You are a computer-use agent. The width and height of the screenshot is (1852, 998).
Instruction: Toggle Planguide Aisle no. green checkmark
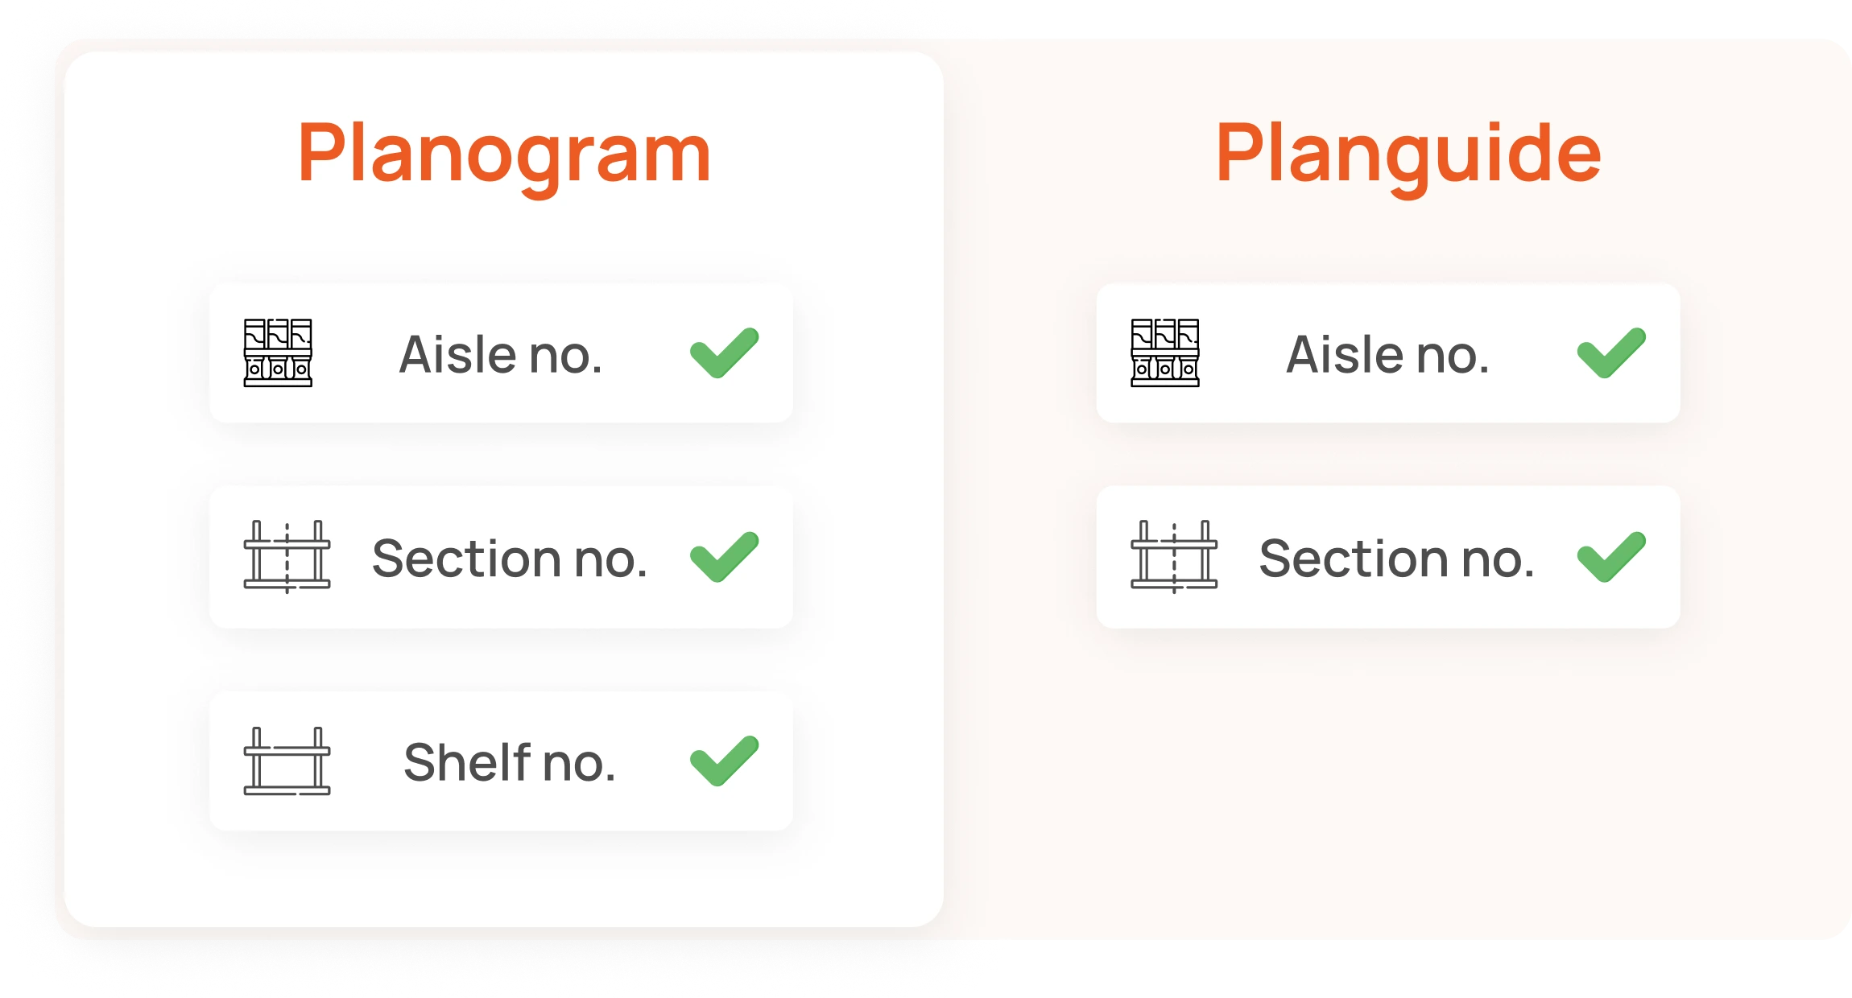(x=1611, y=353)
